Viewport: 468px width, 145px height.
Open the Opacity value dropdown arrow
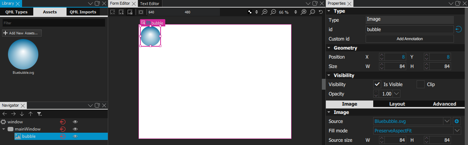[x=396, y=94]
